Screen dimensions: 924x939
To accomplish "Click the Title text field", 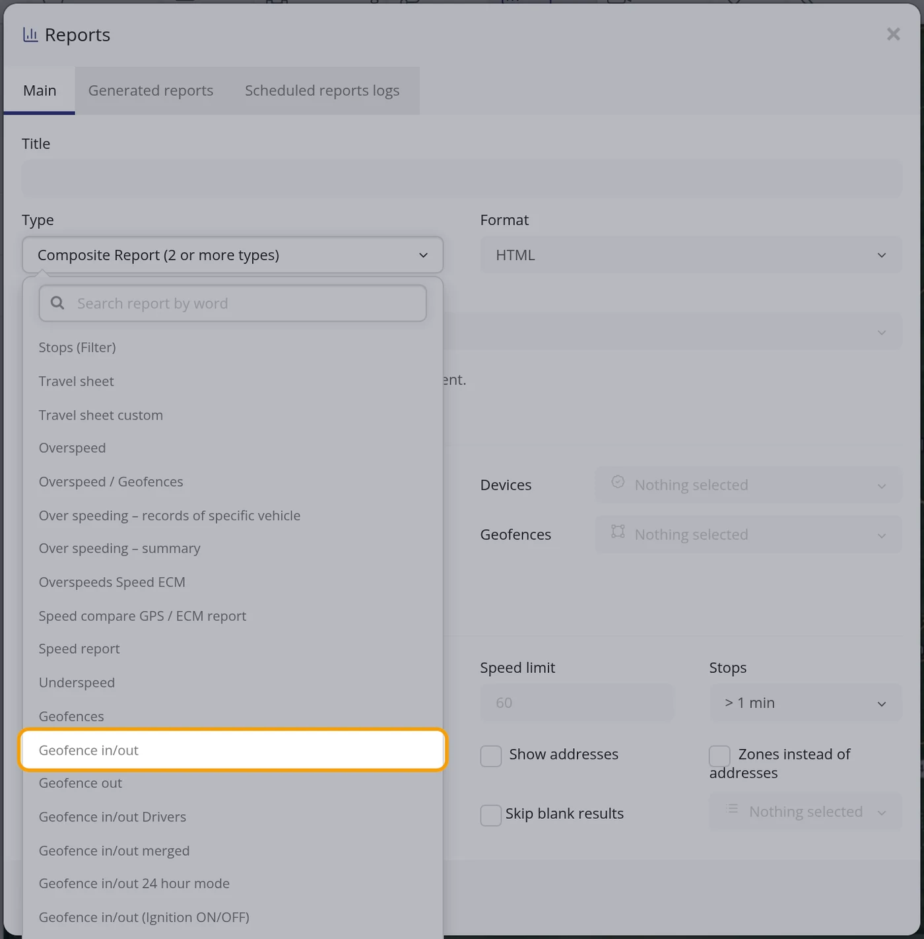I will coord(462,179).
